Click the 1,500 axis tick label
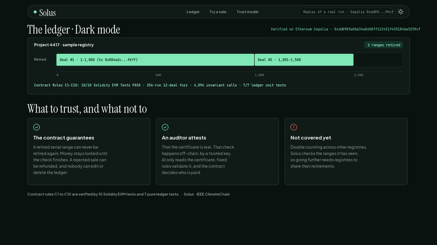Image resolution: width=437 pixels, height=245 pixels. (358, 75)
